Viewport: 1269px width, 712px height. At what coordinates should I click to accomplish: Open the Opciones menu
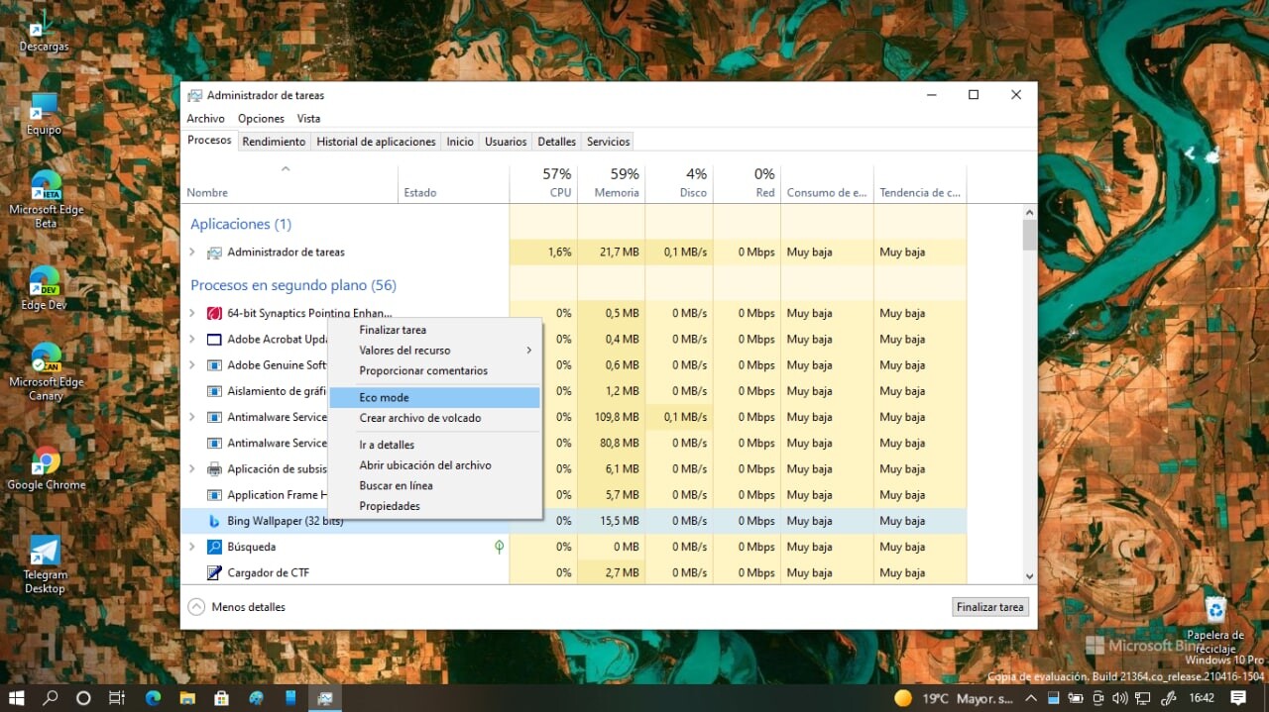click(261, 119)
